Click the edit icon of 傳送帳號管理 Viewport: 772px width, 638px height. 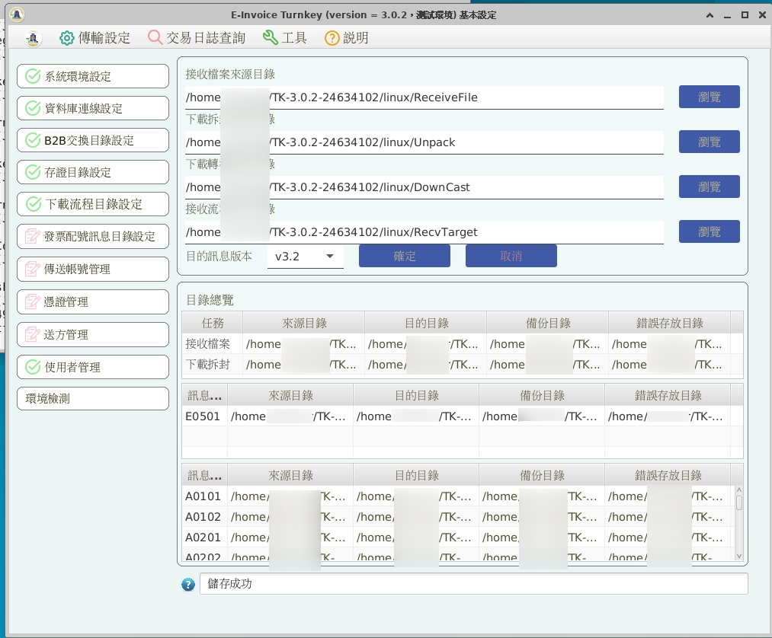pos(33,269)
